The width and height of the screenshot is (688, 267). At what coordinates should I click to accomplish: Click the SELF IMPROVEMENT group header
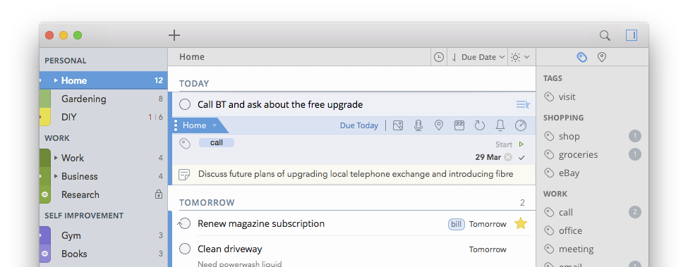pos(84,216)
